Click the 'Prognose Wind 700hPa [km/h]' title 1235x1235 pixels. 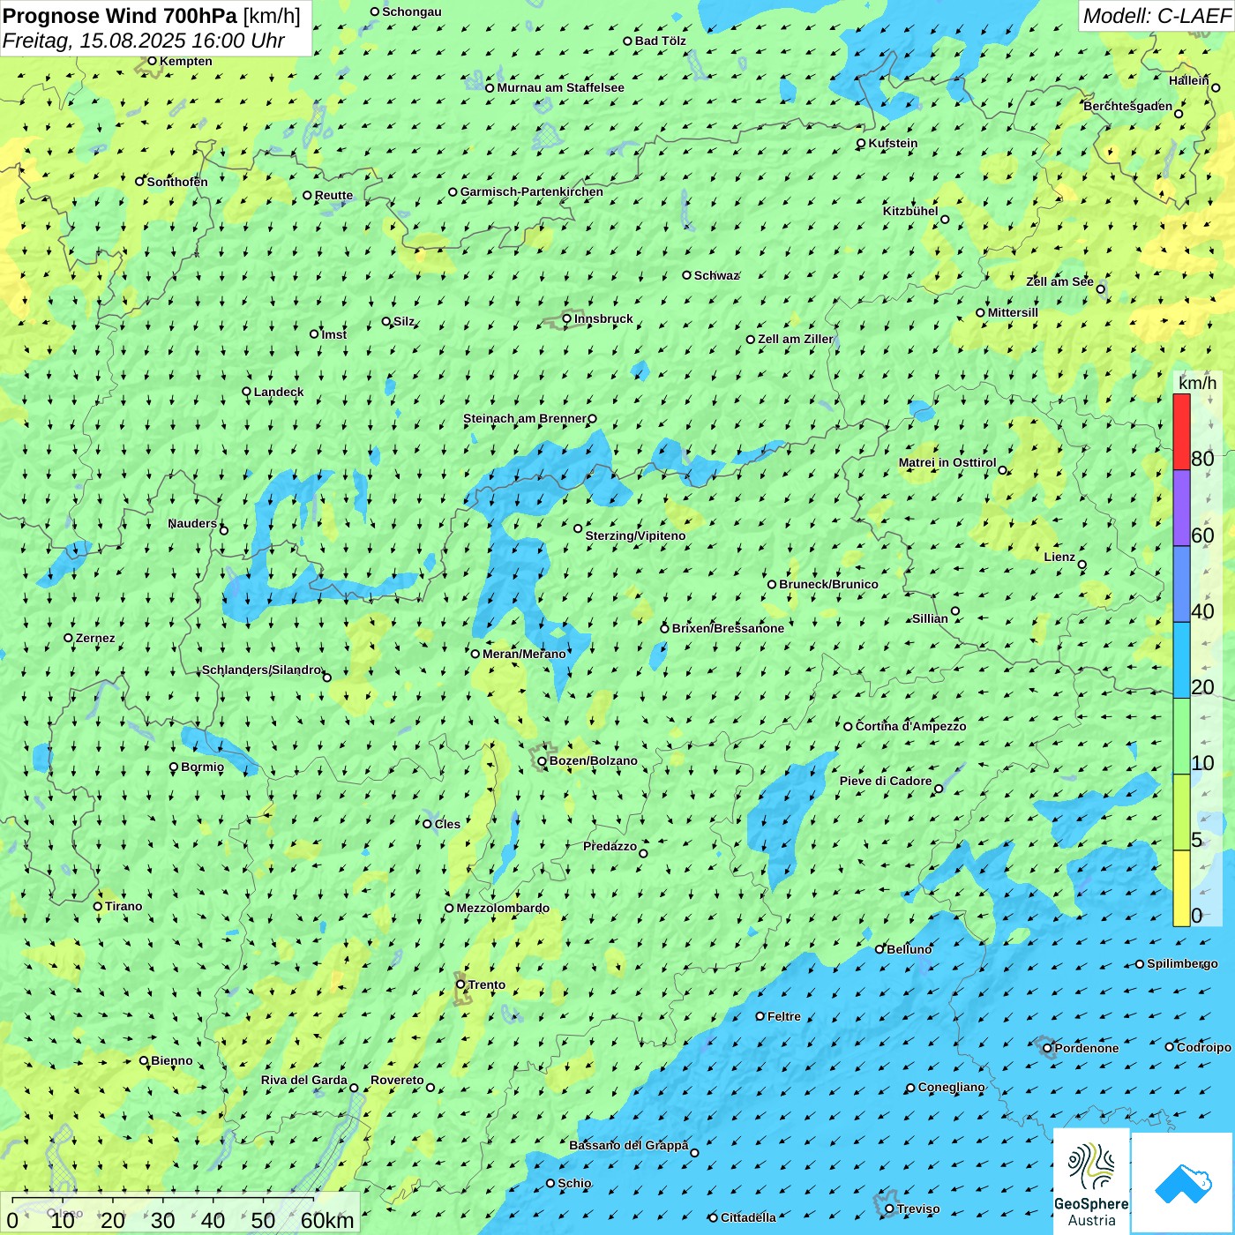pyautogui.click(x=152, y=16)
